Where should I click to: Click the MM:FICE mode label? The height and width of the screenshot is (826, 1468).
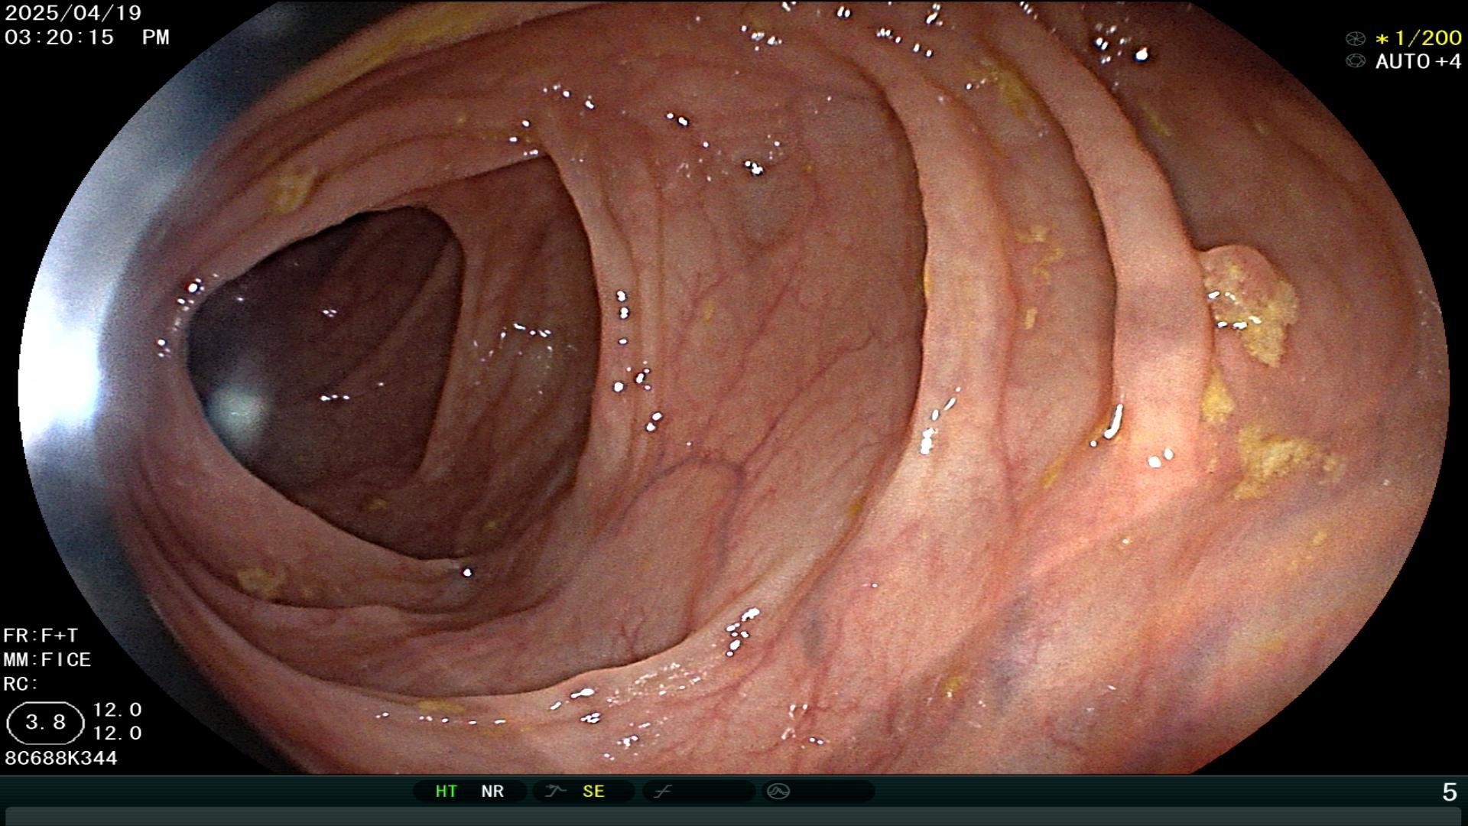click(47, 659)
